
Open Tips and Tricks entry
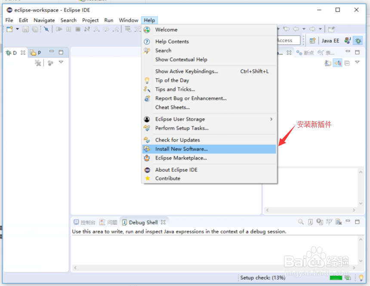[209, 89]
